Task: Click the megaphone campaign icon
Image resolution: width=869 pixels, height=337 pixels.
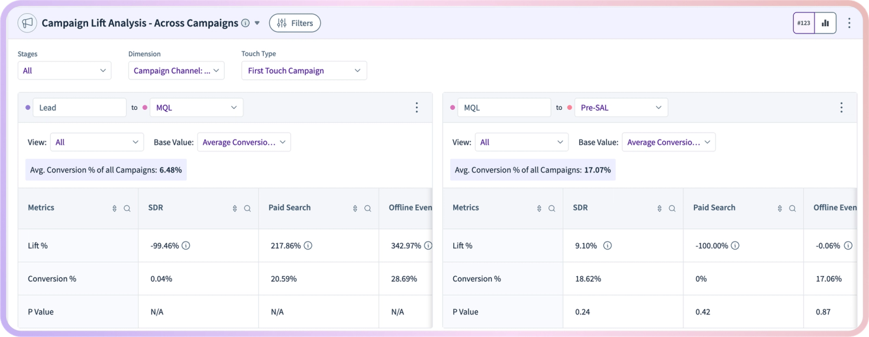Action: point(27,23)
